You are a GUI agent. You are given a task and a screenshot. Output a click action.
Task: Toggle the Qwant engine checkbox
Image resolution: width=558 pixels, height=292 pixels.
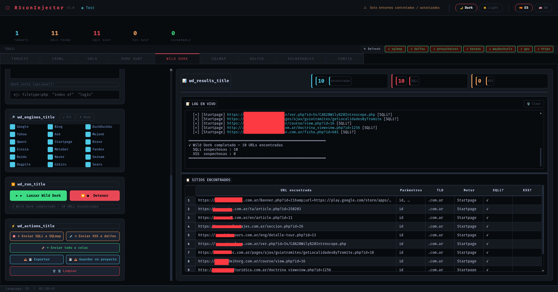(13, 142)
